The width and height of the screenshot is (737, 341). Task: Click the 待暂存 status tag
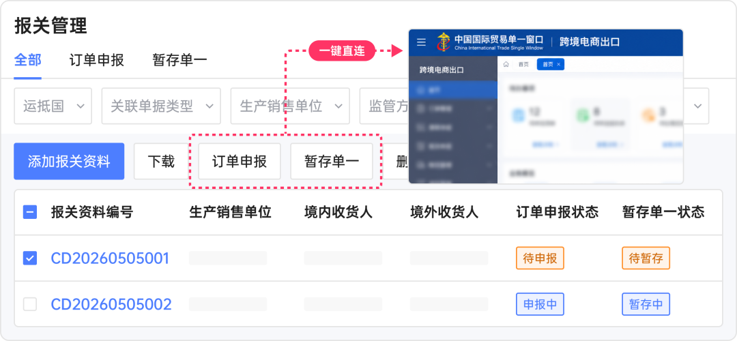pos(646,258)
